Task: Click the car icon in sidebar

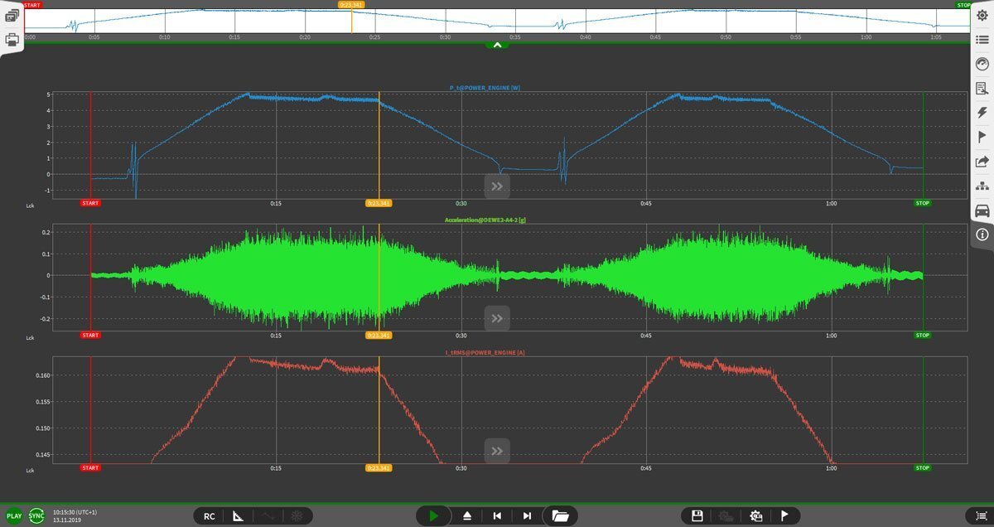Action: coord(982,210)
